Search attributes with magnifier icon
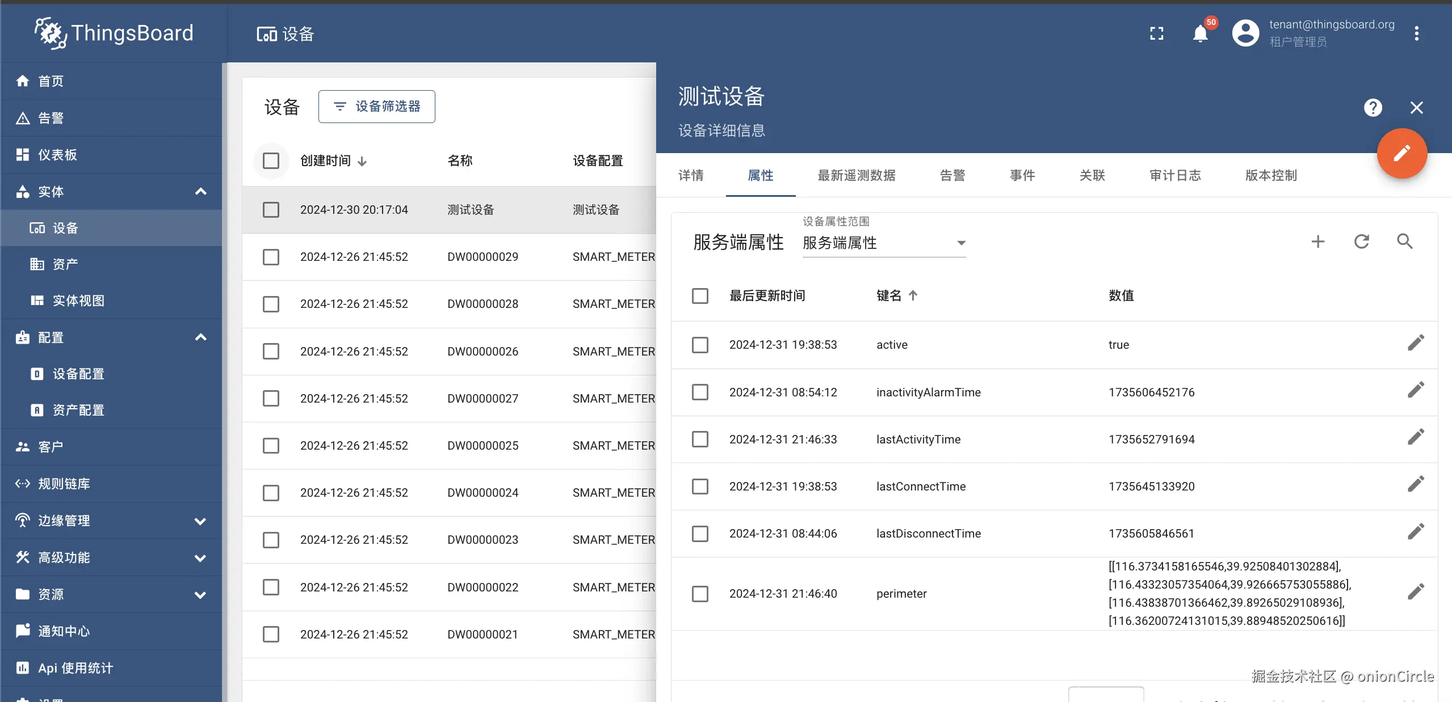The image size is (1452, 702). coord(1405,242)
